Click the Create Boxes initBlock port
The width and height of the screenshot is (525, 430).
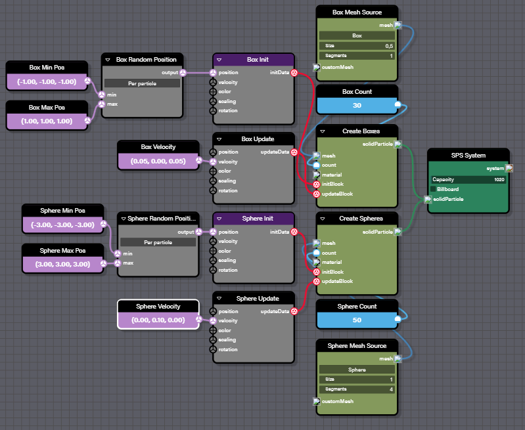click(317, 184)
